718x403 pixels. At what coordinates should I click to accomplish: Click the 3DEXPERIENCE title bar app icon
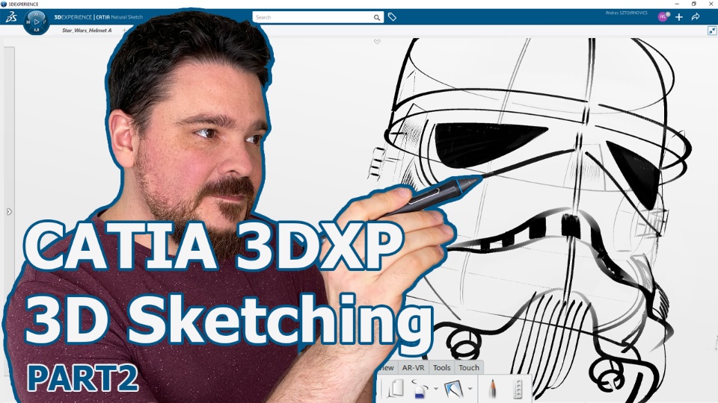[4, 4]
